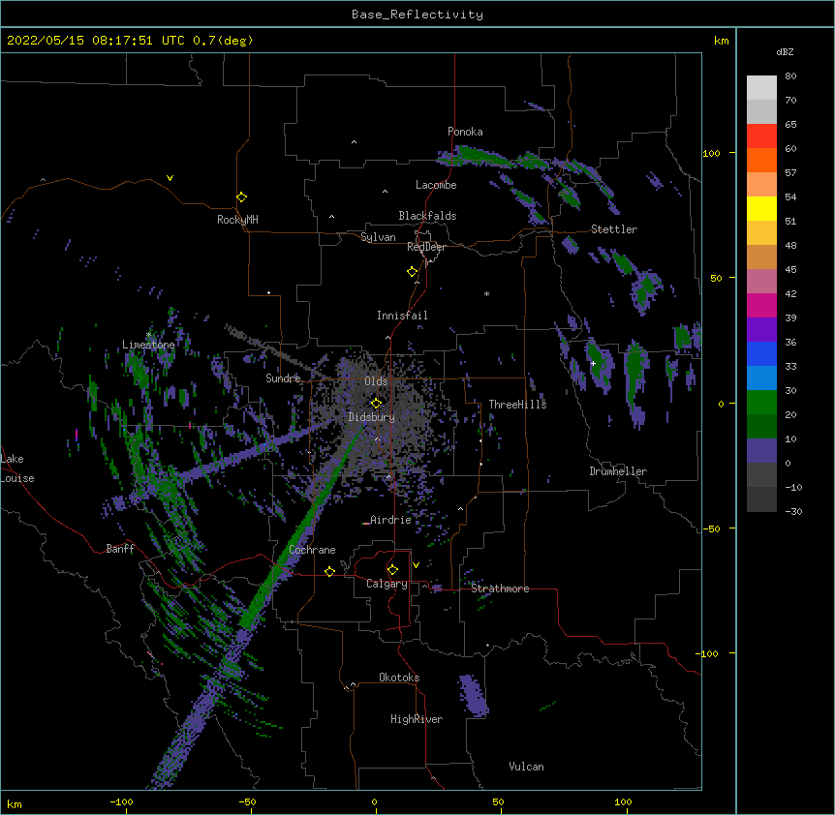The width and height of the screenshot is (835, 815).
Task: Click the HighRiver label
Action: click(x=417, y=719)
